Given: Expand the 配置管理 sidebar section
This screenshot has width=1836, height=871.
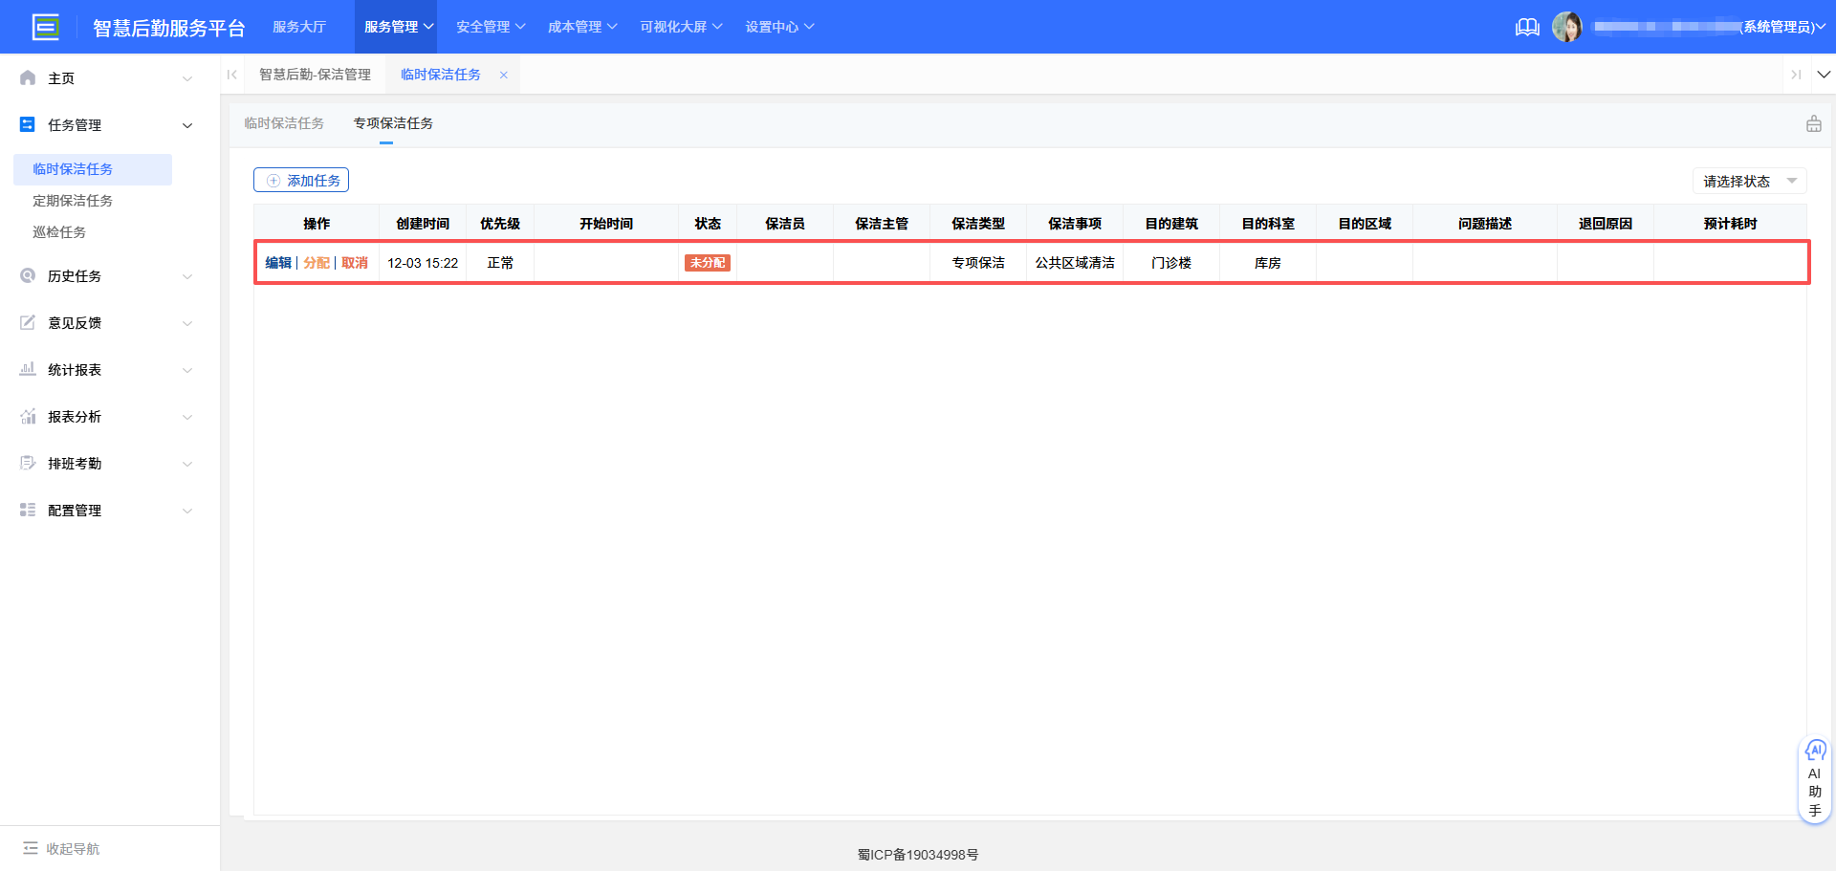Looking at the screenshot, I should [x=187, y=510].
